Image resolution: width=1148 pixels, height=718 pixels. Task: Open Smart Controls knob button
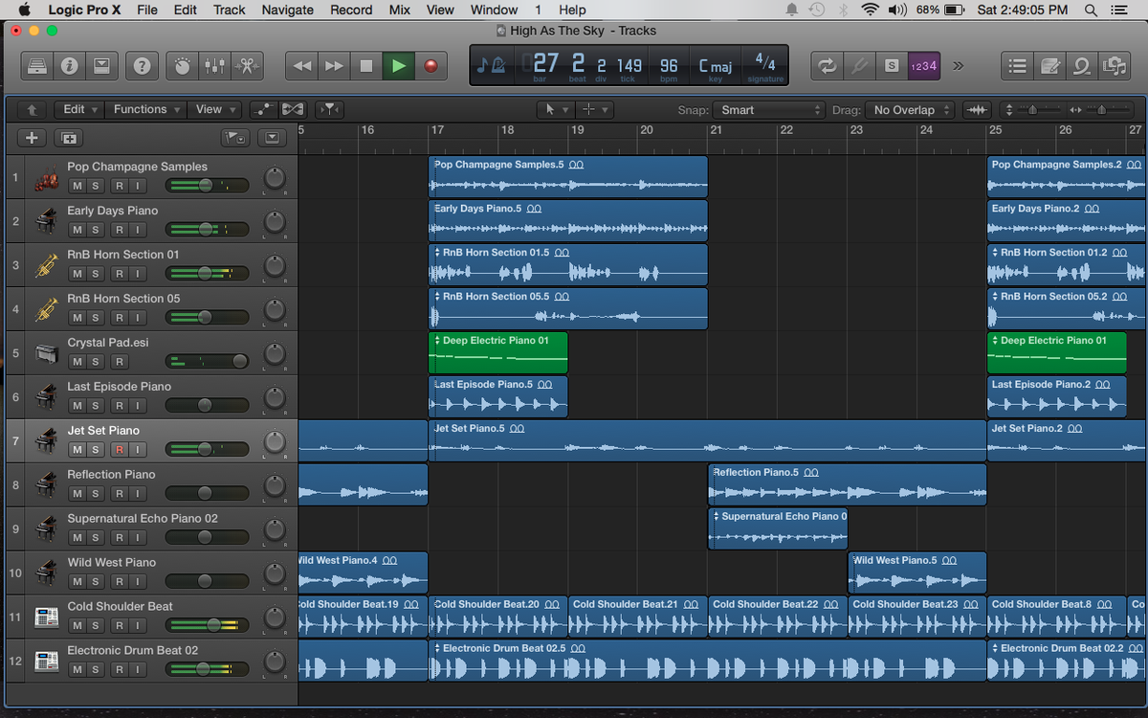pyautogui.click(x=183, y=66)
